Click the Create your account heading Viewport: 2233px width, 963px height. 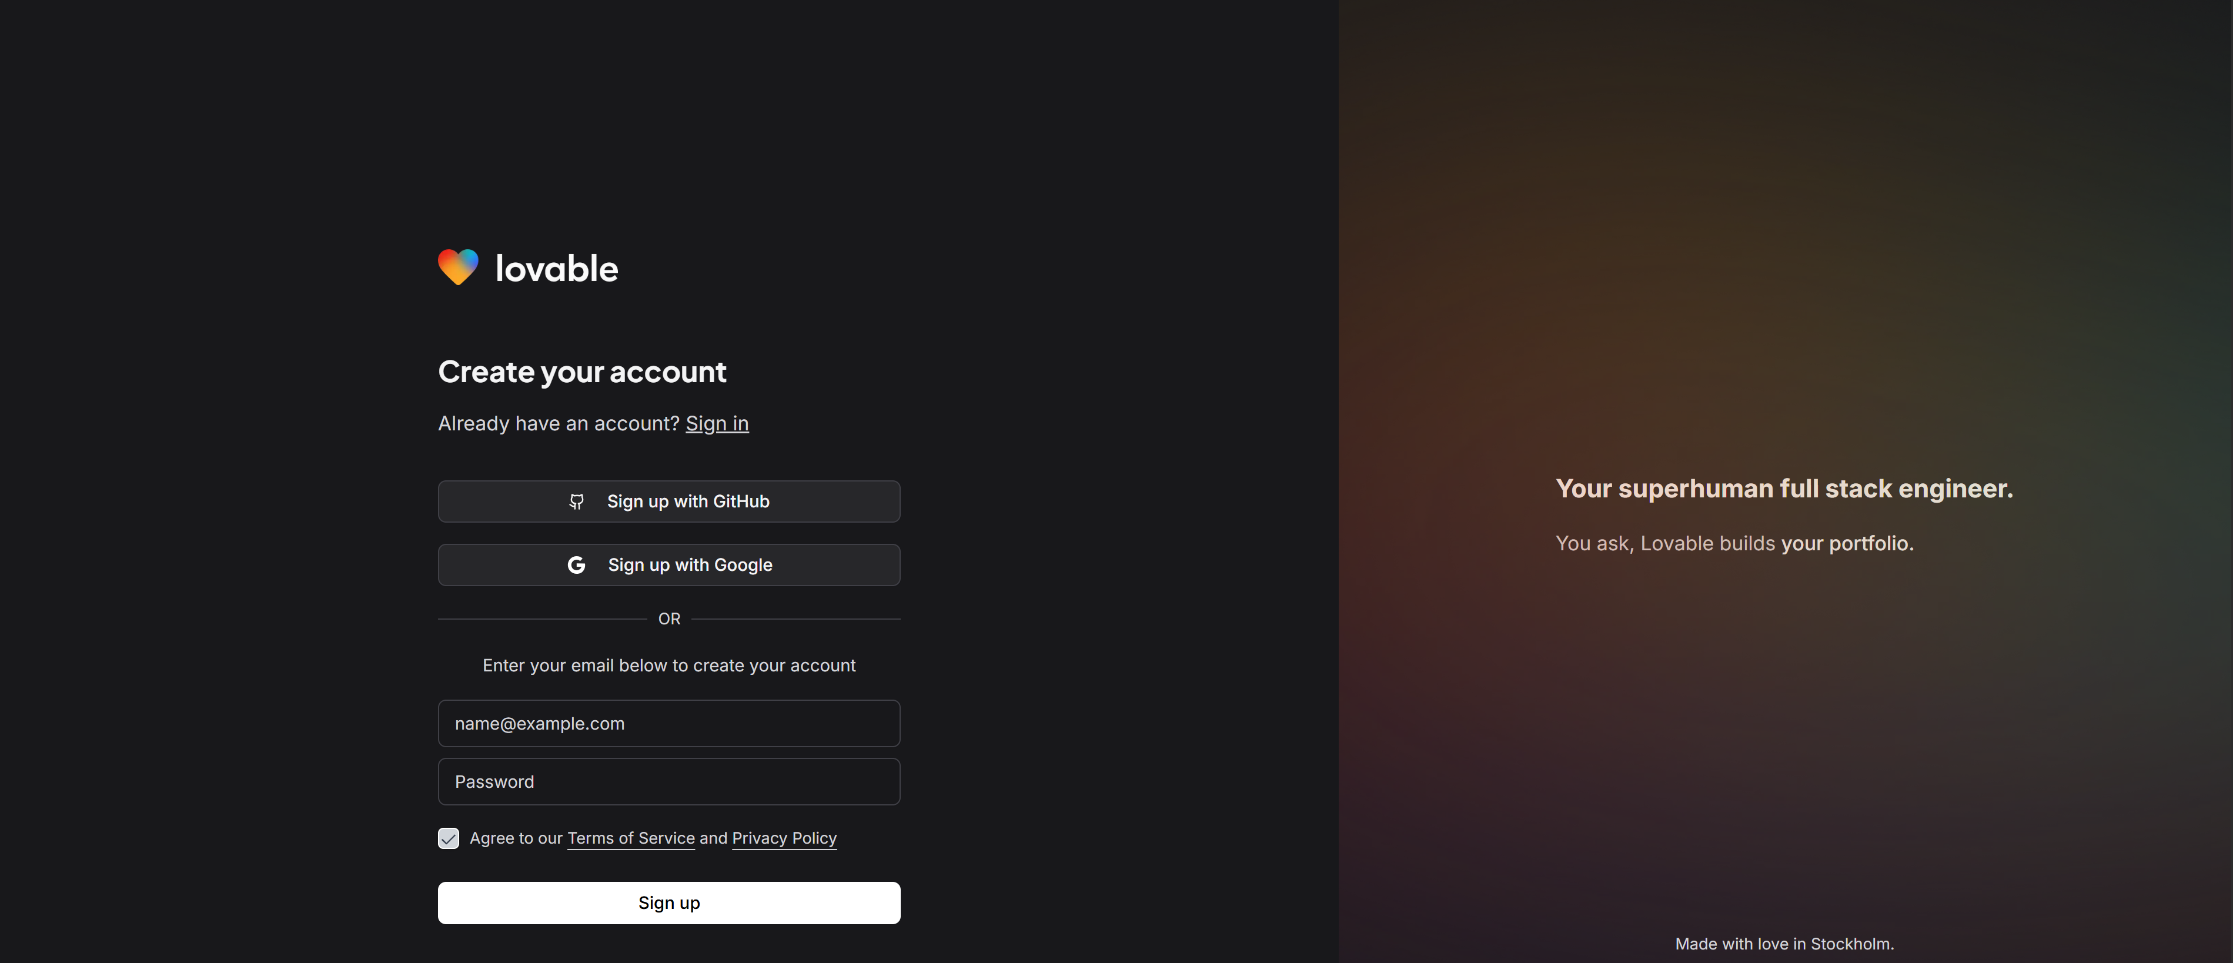[581, 372]
